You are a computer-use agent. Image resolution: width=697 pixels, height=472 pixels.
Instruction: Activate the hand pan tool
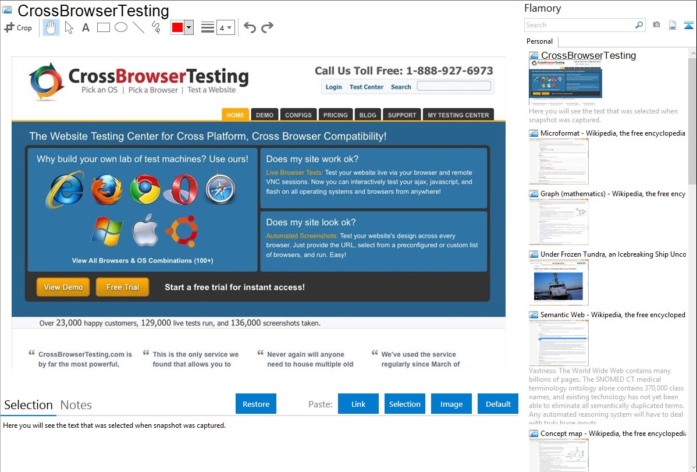pyautogui.click(x=51, y=27)
